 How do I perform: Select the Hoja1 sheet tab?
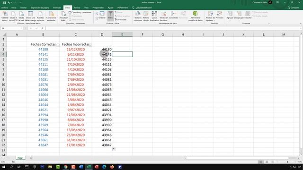[x=20, y=158]
